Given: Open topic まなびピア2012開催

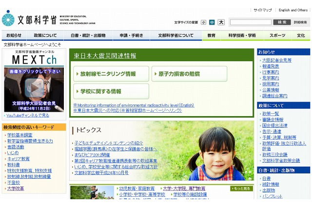Looking at the screenshot, I should pyautogui.click(x=92, y=155).
